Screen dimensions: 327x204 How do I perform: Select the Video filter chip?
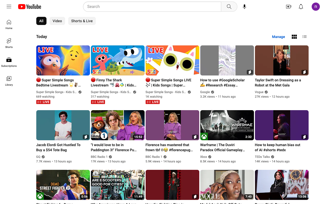pos(57,21)
